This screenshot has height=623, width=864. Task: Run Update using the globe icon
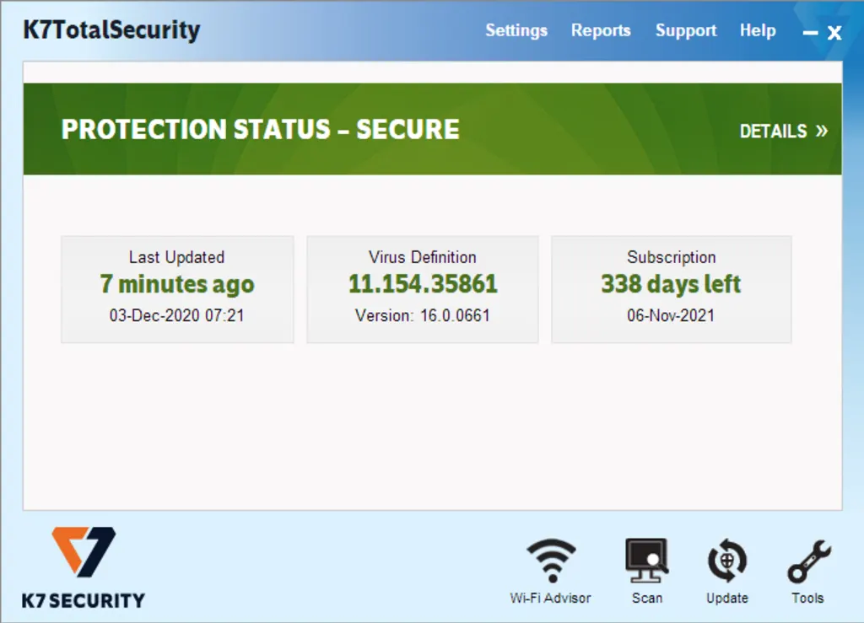pos(726,569)
